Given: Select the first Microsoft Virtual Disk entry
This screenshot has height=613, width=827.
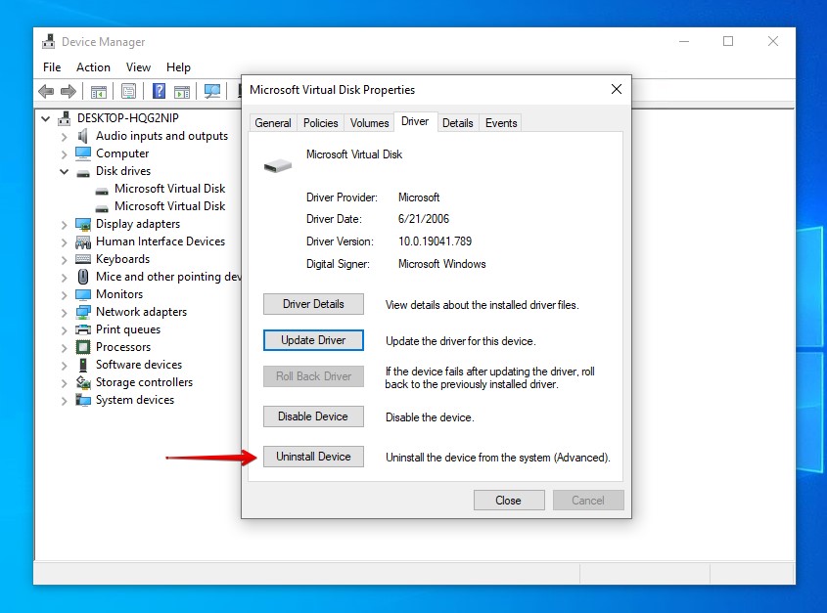Looking at the screenshot, I should tap(170, 189).
